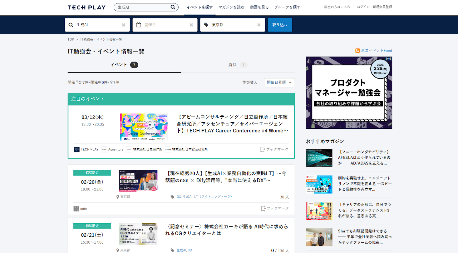The width and height of the screenshot is (458, 253).
Task: Click the 新着イベントFeed RSS icon
Action: pos(358,51)
